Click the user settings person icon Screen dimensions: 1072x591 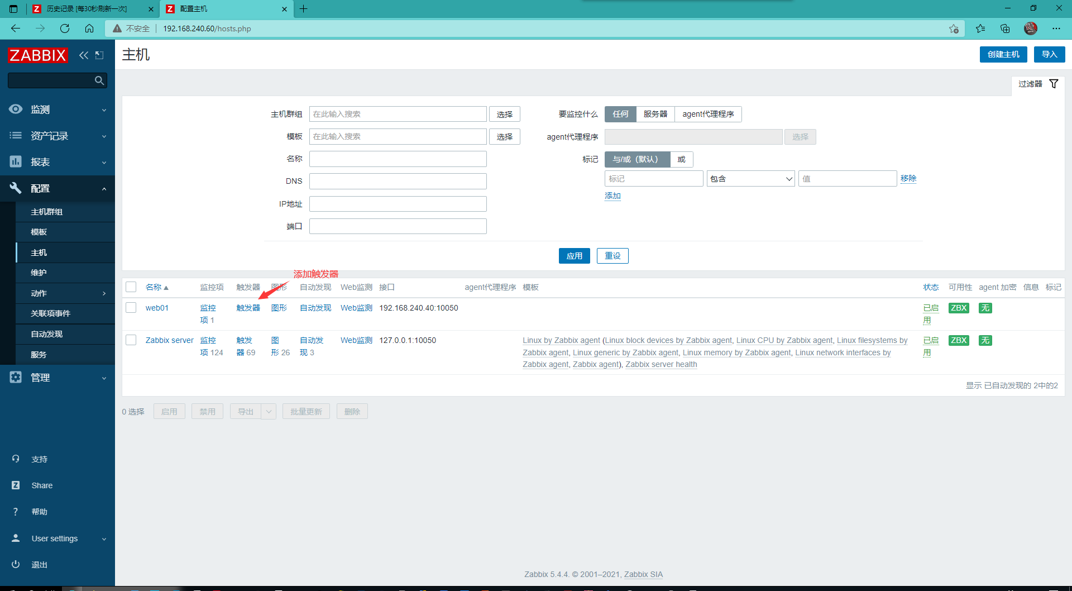tap(16, 538)
